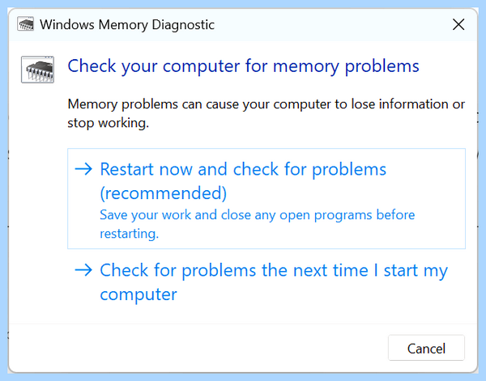Click the word computer in the second option
Image resolution: width=486 pixels, height=381 pixels.
coord(139,294)
